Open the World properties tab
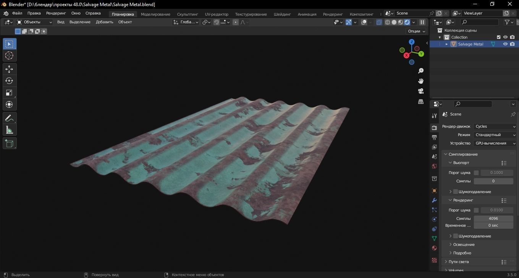The image size is (519, 278). 434,166
